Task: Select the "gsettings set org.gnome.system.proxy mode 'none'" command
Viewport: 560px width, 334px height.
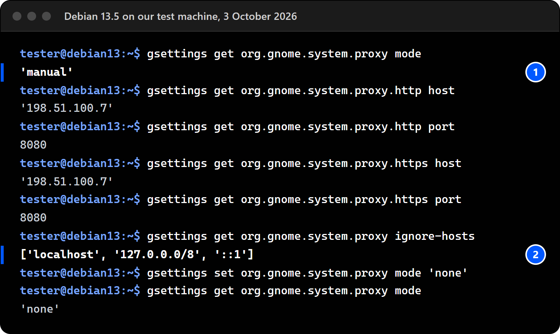Action: [307, 273]
